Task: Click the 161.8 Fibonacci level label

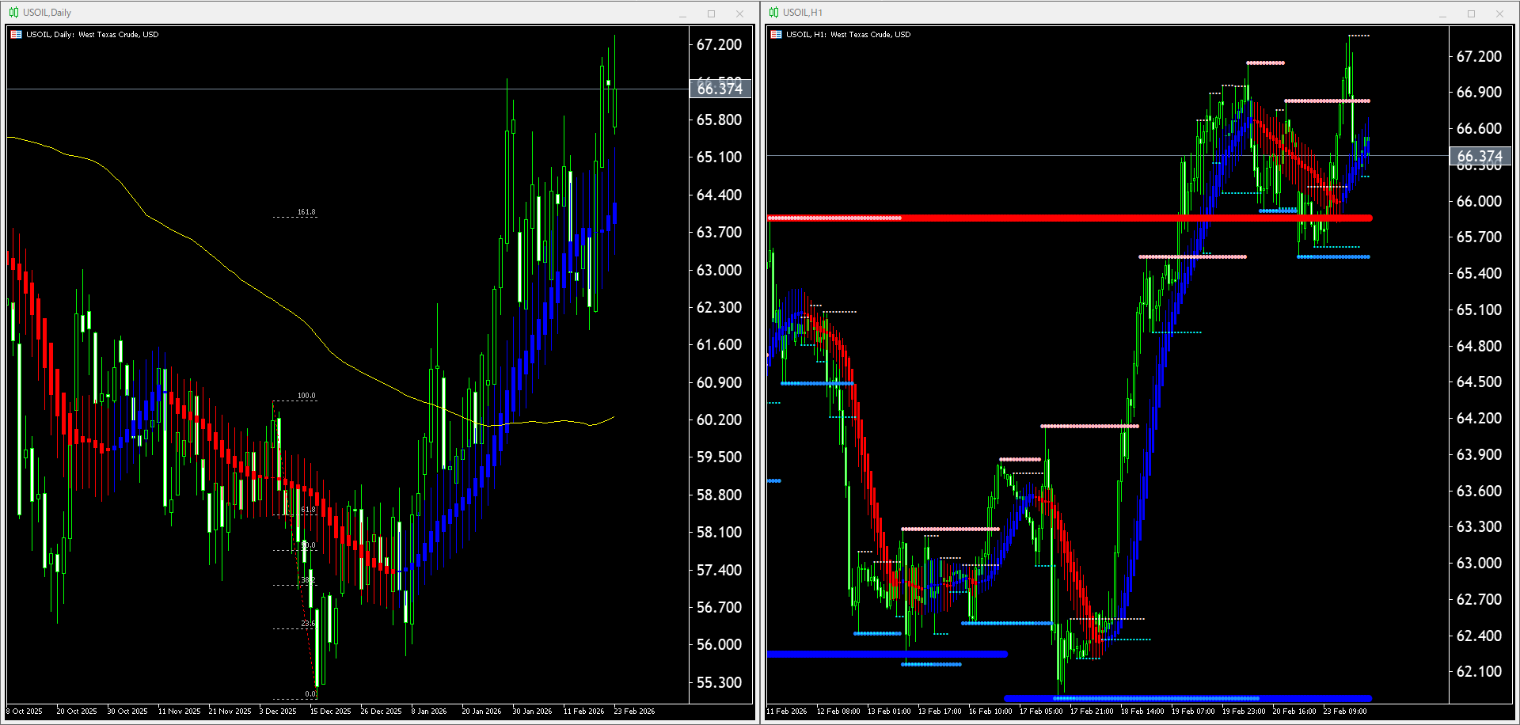Action: (306, 212)
